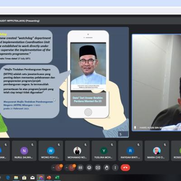Viewport: 181px width, 181px height.
Task: Click the presented slide area
Action: [64, 82]
